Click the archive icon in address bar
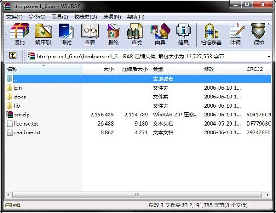The width and height of the screenshot is (276, 213). point(31,56)
